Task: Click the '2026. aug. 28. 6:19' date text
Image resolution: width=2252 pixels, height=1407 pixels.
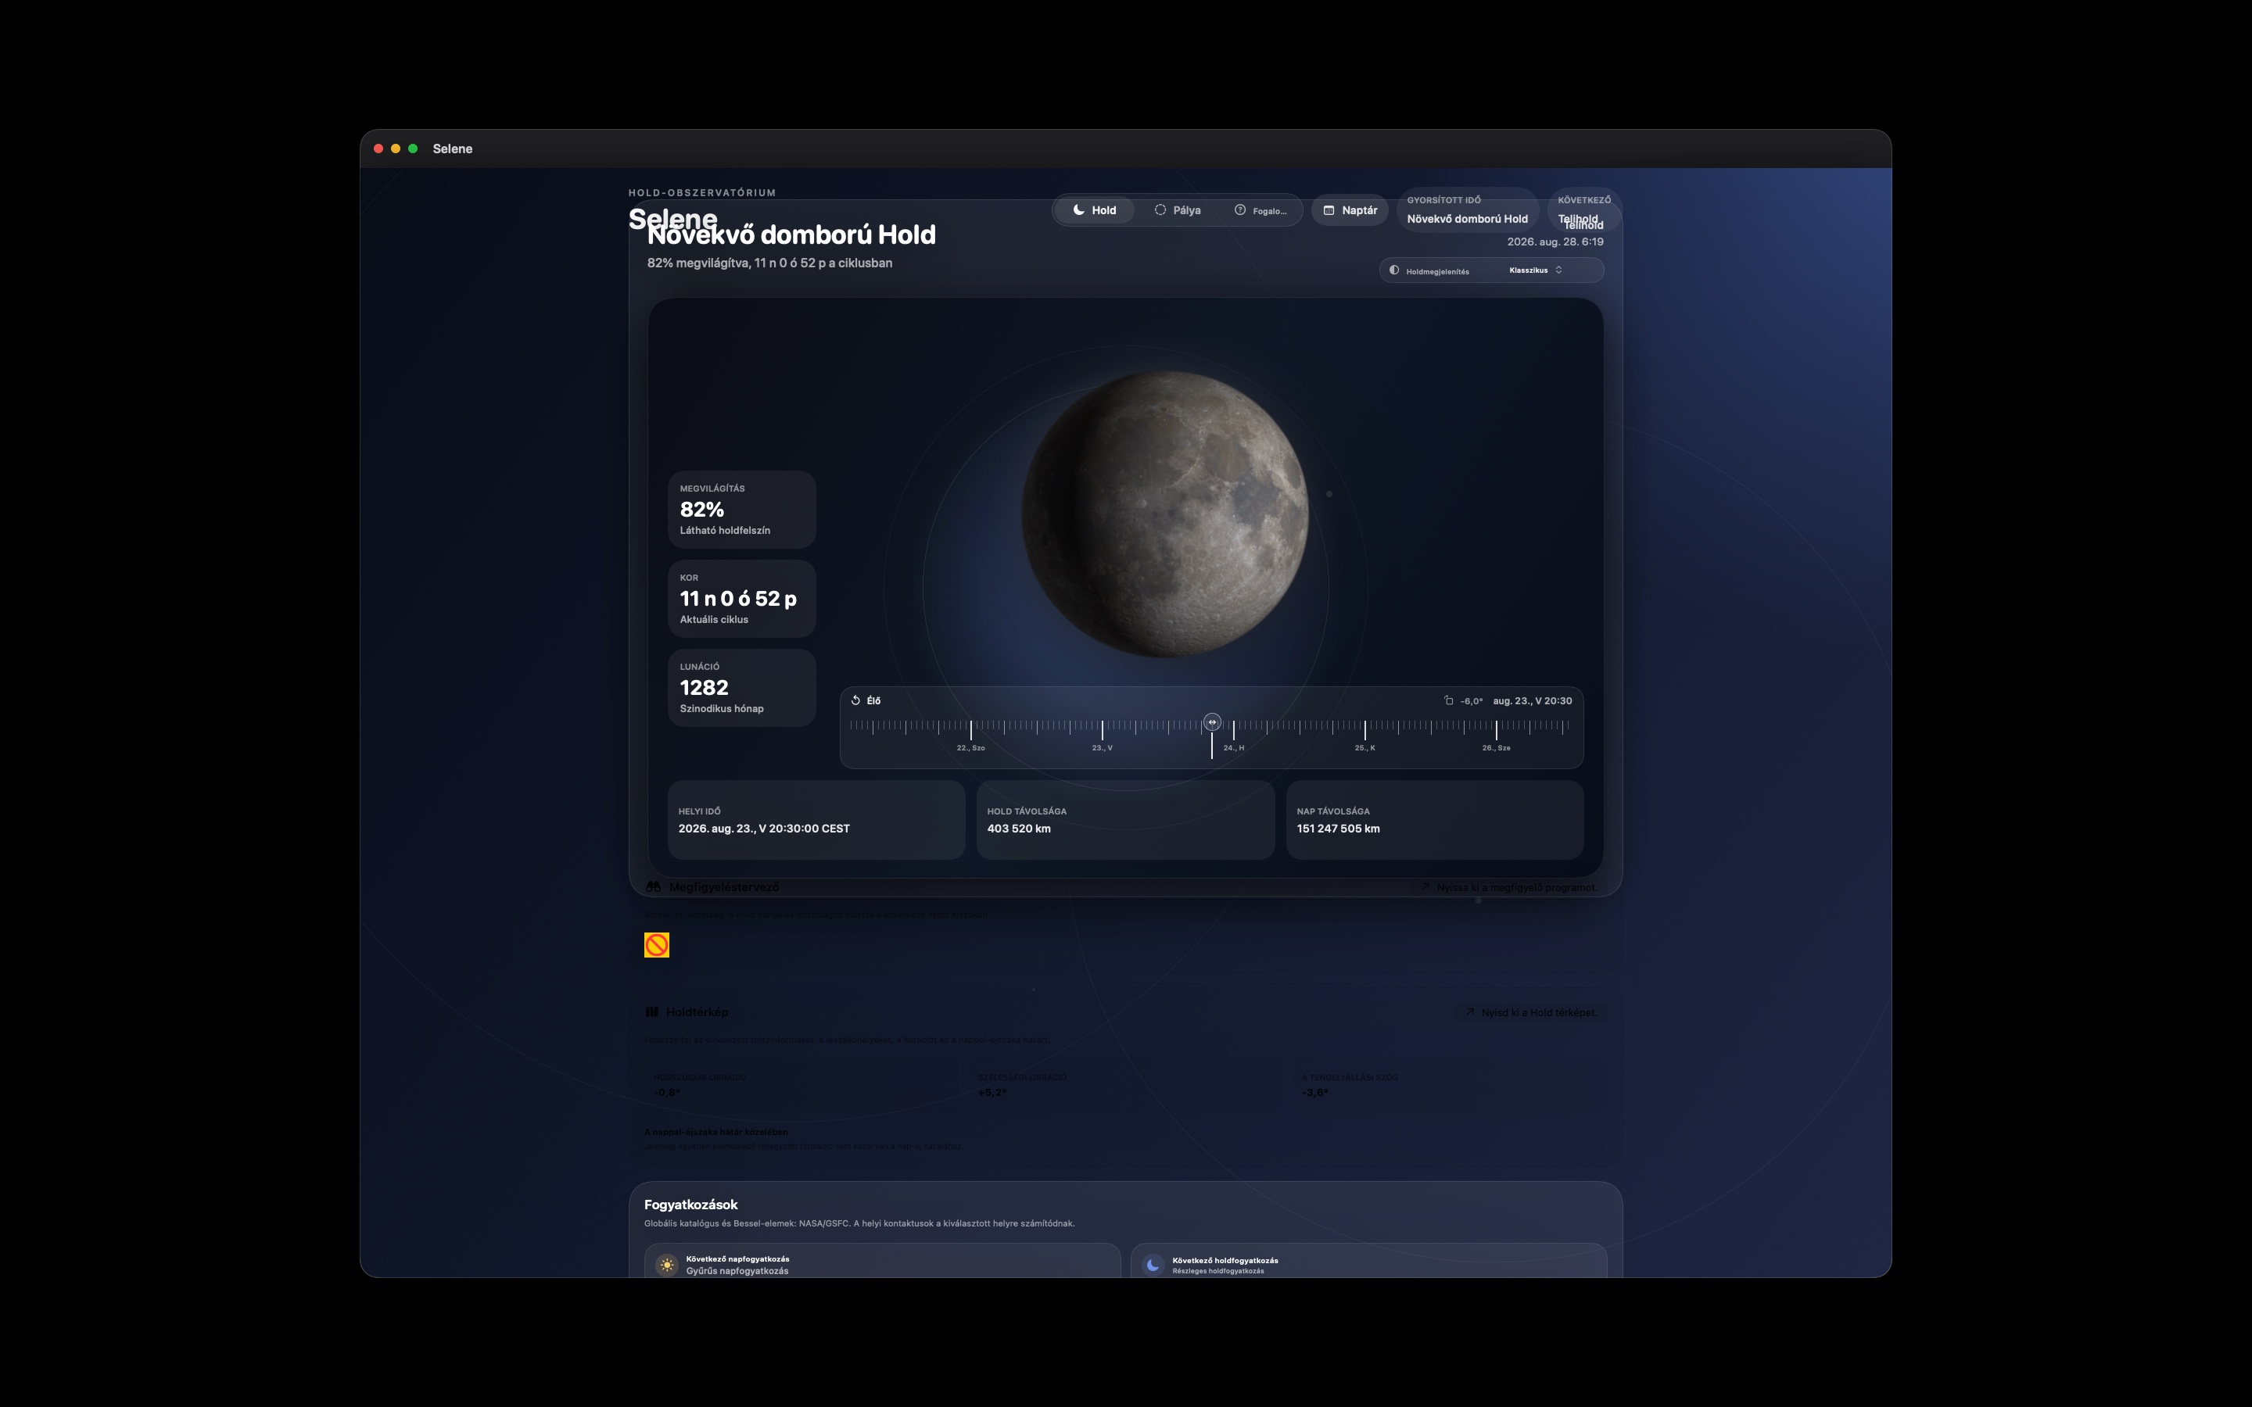Action: pos(1555,242)
